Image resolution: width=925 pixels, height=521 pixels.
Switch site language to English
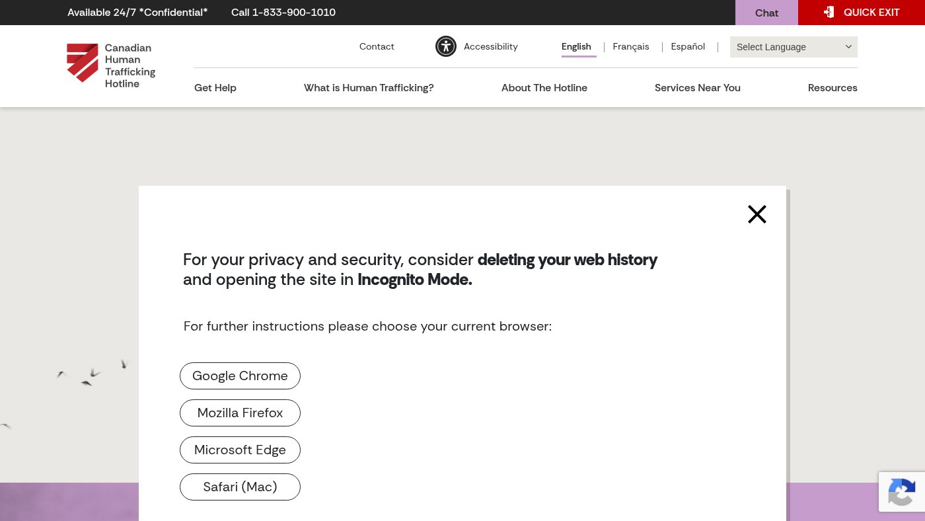pos(576,46)
